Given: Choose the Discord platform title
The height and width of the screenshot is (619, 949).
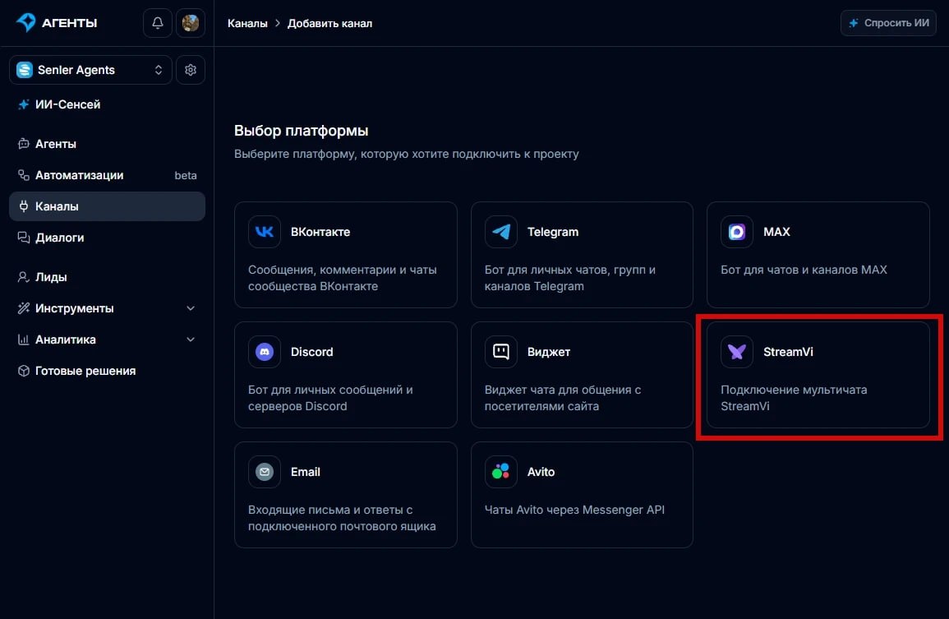Looking at the screenshot, I should point(311,352).
